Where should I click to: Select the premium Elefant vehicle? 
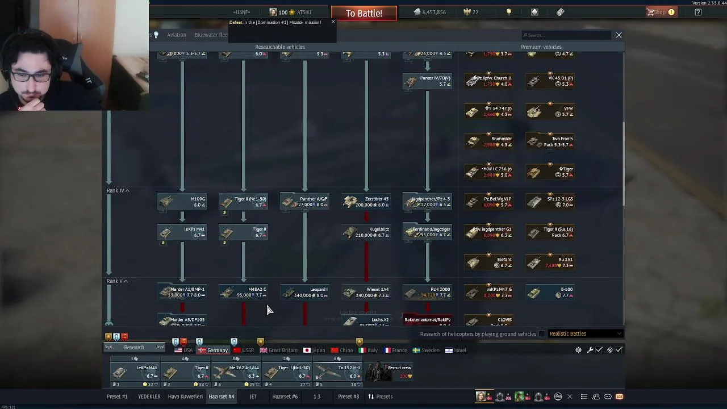(x=489, y=262)
